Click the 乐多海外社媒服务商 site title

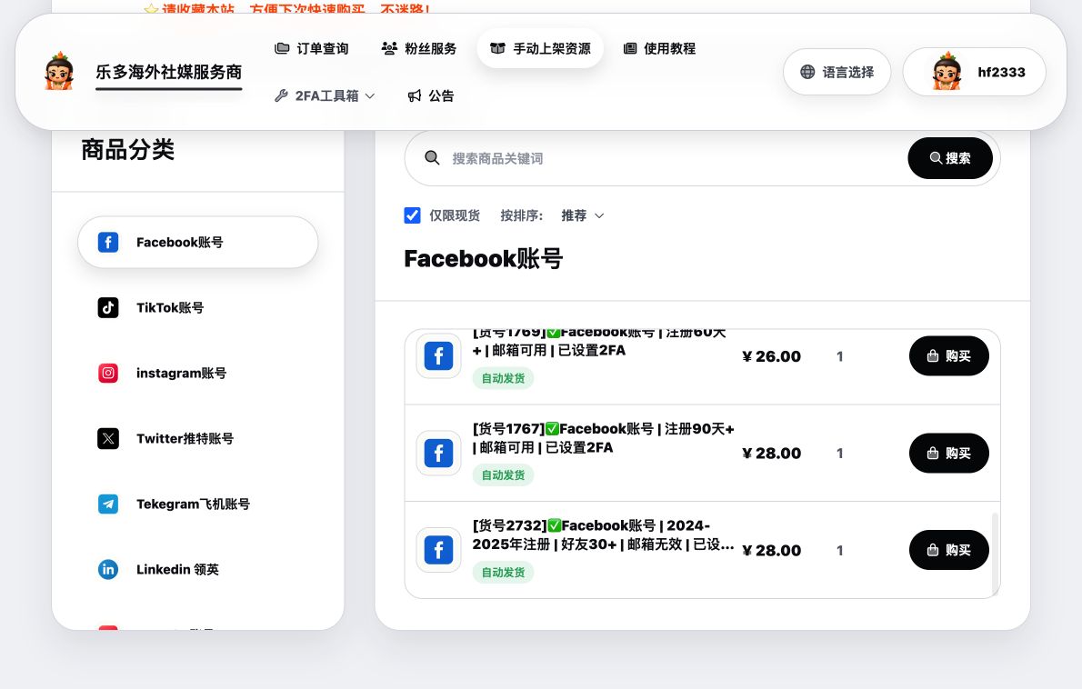(x=168, y=72)
